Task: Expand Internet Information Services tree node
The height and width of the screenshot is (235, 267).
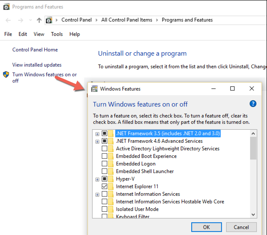Action: pos(97,195)
